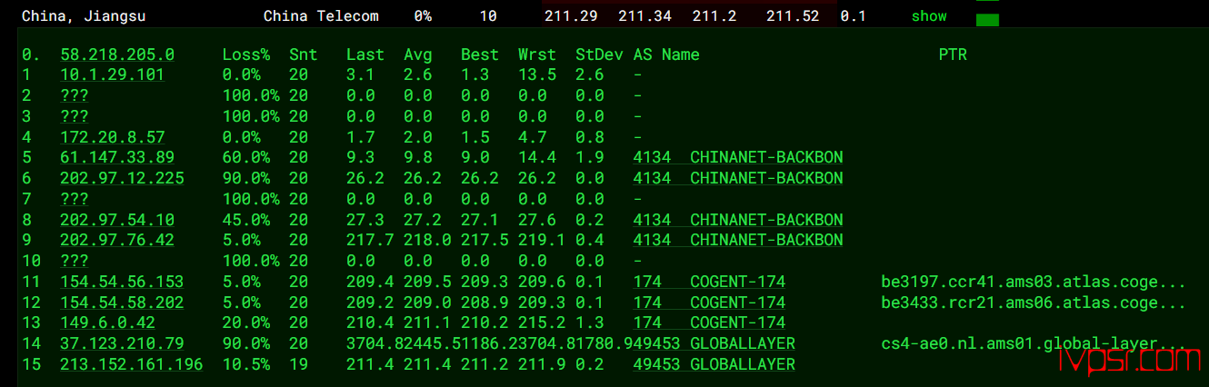Open hop 5 IP address 61.147.33.89
Image resolution: width=1209 pixels, height=387 pixels.
point(117,157)
